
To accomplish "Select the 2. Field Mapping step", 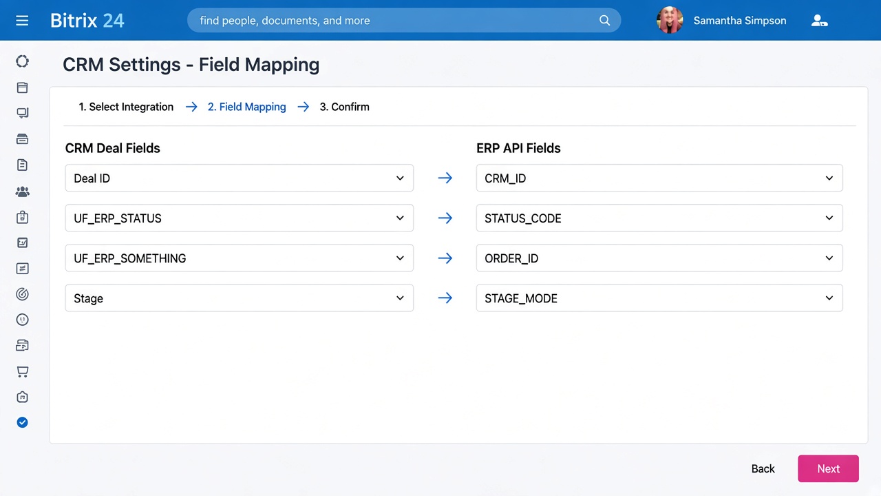I will click(x=246, y=107).
